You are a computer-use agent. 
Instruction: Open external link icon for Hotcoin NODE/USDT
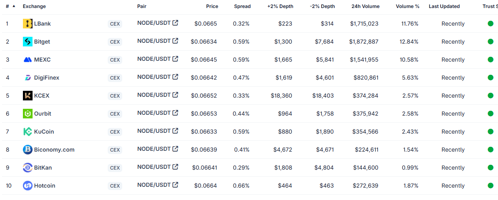tap(175, 185)
